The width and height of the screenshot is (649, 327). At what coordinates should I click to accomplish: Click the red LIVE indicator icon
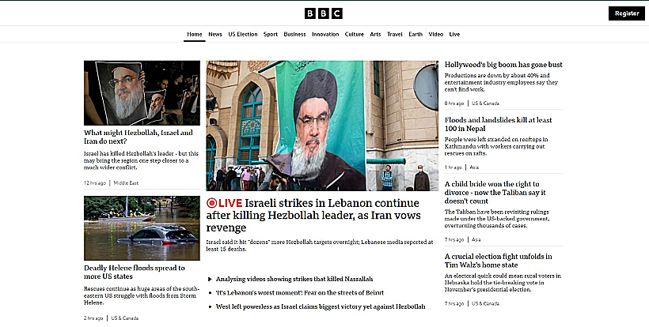[x=211, y=203]
